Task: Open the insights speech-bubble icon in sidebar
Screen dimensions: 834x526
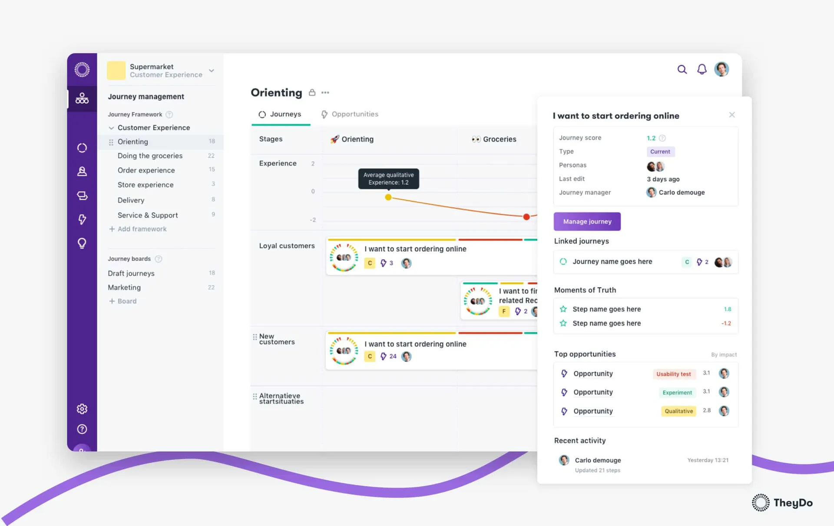Action: click(x=82, y=196)
